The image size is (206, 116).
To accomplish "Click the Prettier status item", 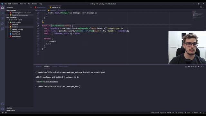I will [195, 113].
